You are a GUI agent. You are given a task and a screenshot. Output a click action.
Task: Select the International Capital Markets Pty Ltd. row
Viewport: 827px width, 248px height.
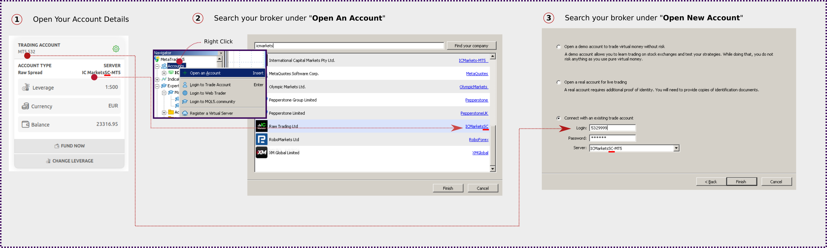[373, 60]
